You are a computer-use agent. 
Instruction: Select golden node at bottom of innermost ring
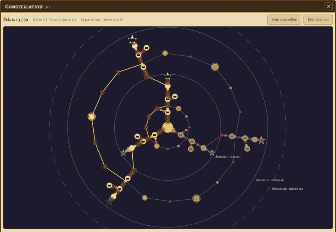(157, 146)
